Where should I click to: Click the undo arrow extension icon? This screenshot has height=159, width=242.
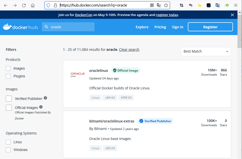[191, 6]
